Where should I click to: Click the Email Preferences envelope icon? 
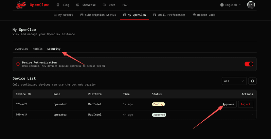pyautogui.click(x=154, y=15)
